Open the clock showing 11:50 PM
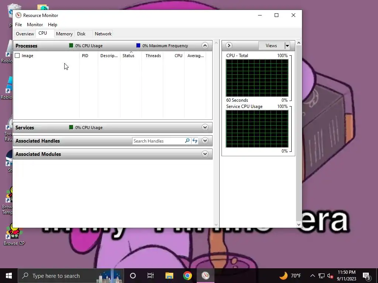The width and height of the screenshot is (378, 283). (x=346, y=276)
